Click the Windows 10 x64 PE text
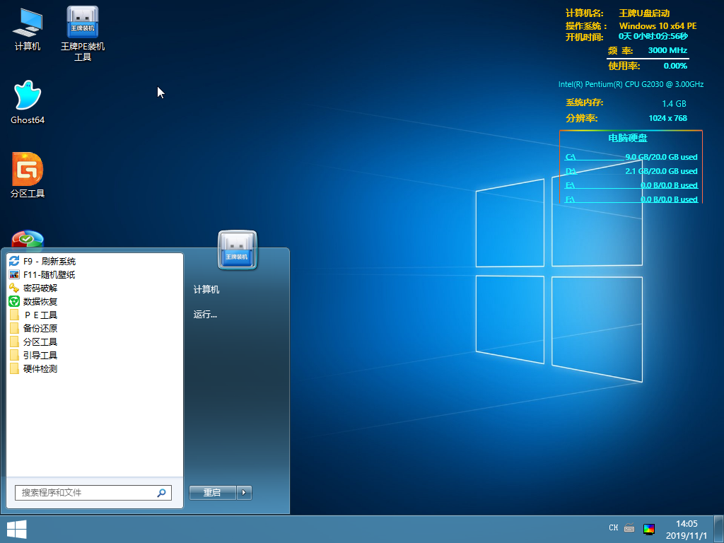The image size is (724, 543). pyautogui.click(x=658, y=26)
